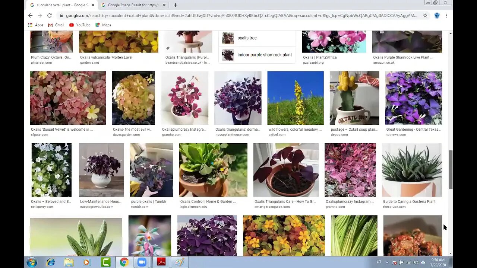Click the 'easytogrowbulbs.com' source text
Image resolution: width=477 pixels, height=268 pixels.
97,207
